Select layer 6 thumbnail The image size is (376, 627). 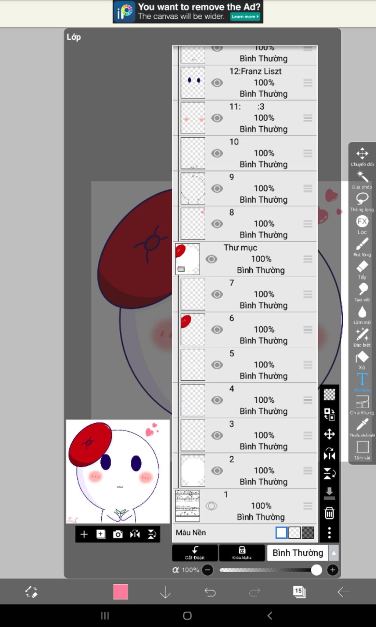pos(193,330)
